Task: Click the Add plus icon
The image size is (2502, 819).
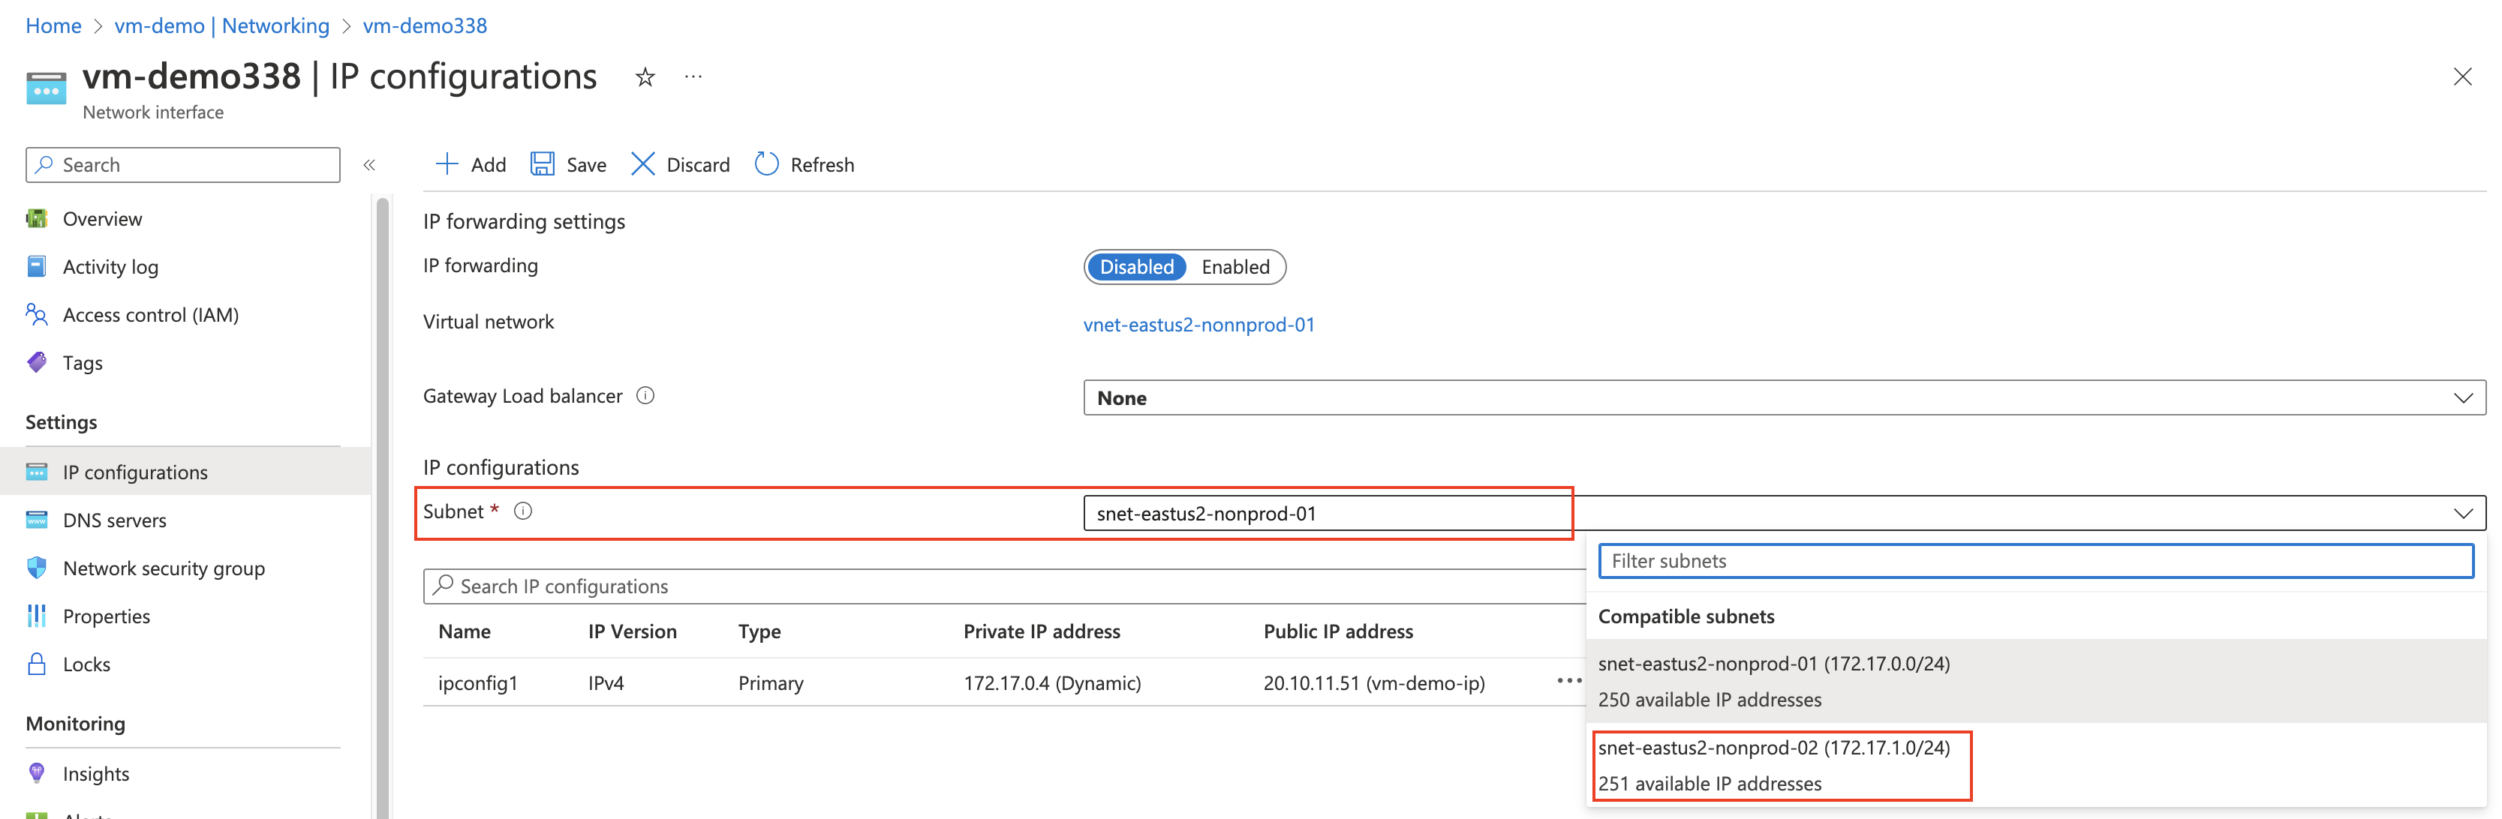Action: click(x=447, y=164)
